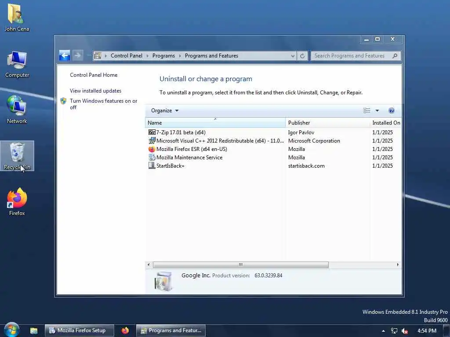Click the Firefox icon in the taskbar

pyautogui.click(x=125, y=330)
